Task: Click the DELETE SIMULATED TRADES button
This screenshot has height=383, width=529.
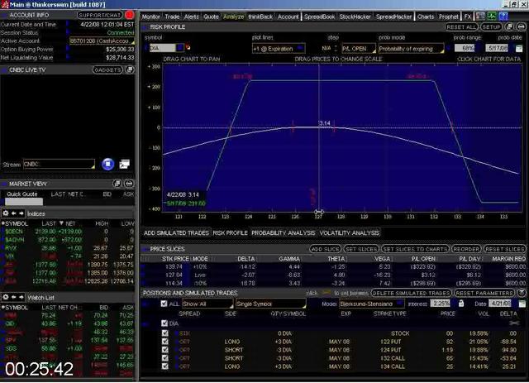Action: tap(412, 293)
